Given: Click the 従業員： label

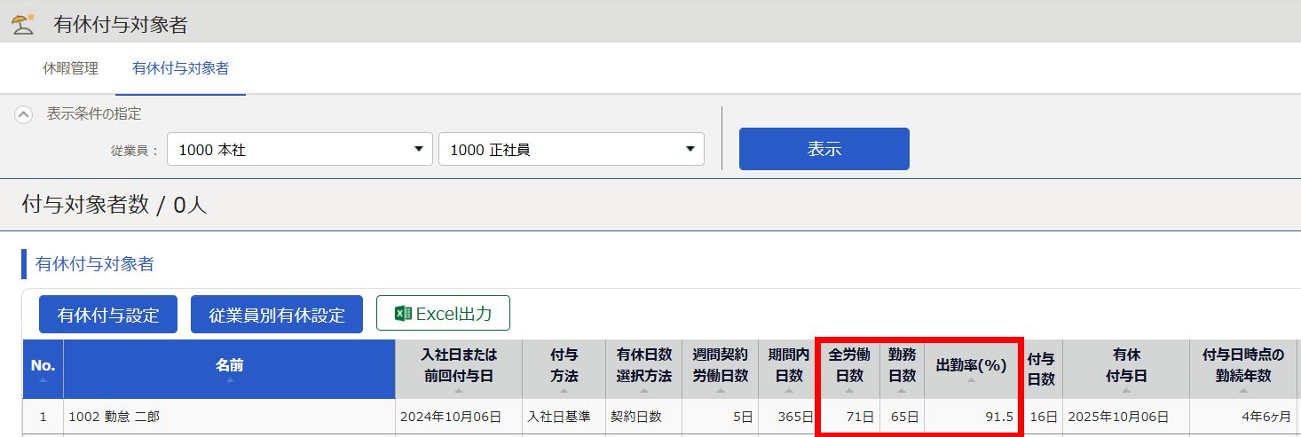Looking at the screenshot, I should point(135,151).
